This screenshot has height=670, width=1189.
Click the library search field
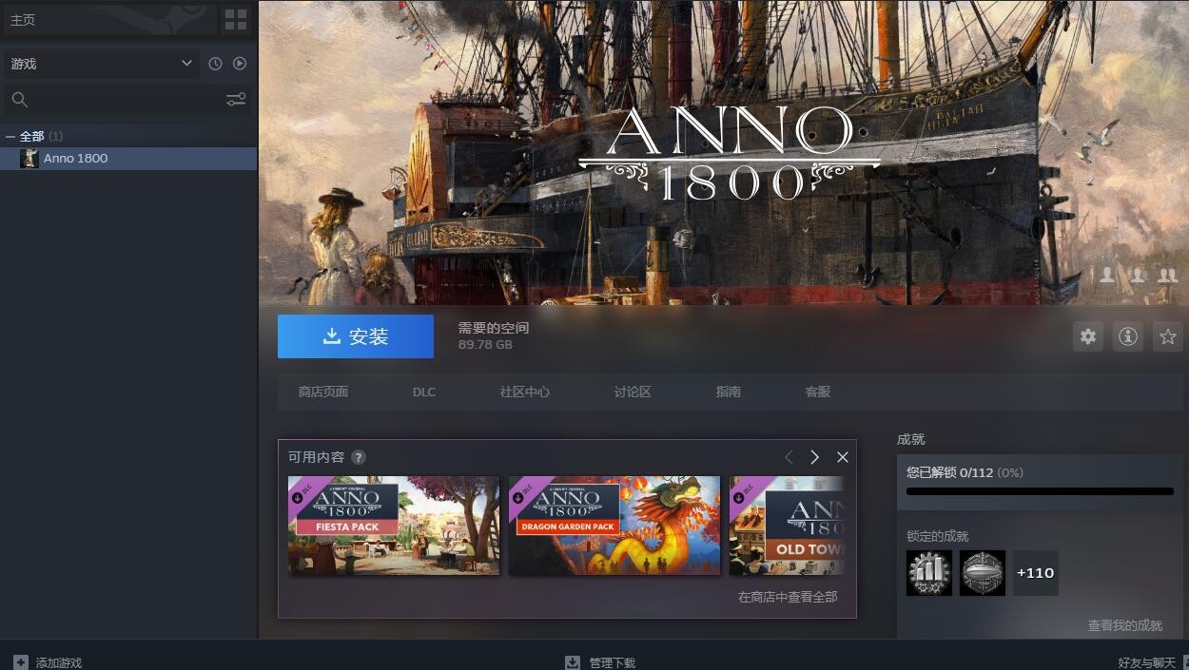pyautogui.click(x=114, y=99)
